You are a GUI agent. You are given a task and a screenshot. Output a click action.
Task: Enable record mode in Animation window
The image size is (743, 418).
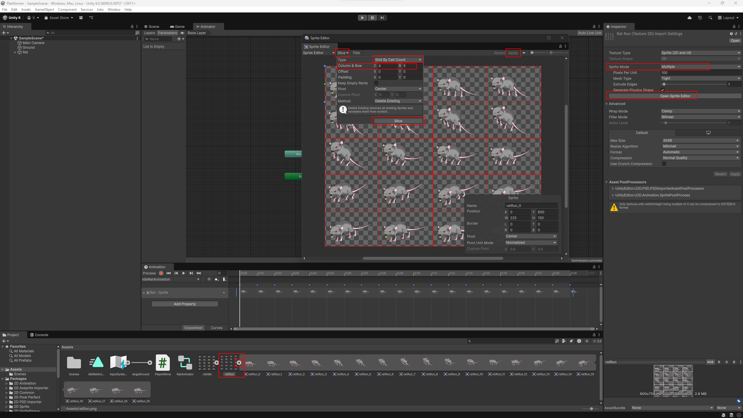click(161, 273)
